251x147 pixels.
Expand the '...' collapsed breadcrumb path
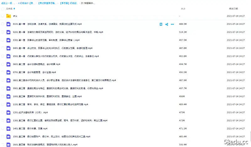coord(14,3)
